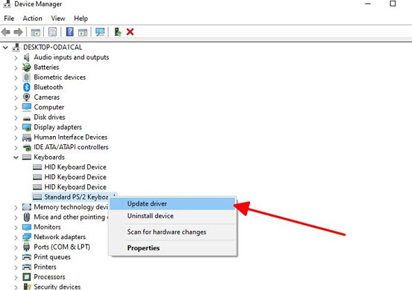
Task: Choose Uninstall device from context menu
Action: point(172,216)
